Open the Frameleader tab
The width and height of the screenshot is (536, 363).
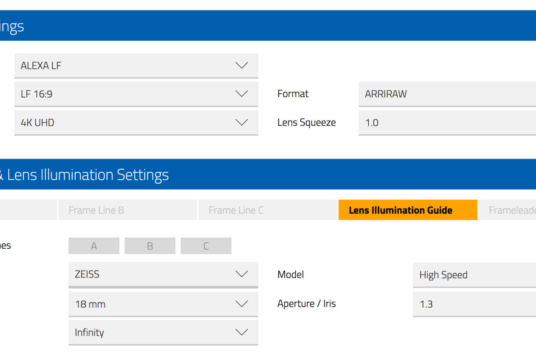(x=507, y=210)
